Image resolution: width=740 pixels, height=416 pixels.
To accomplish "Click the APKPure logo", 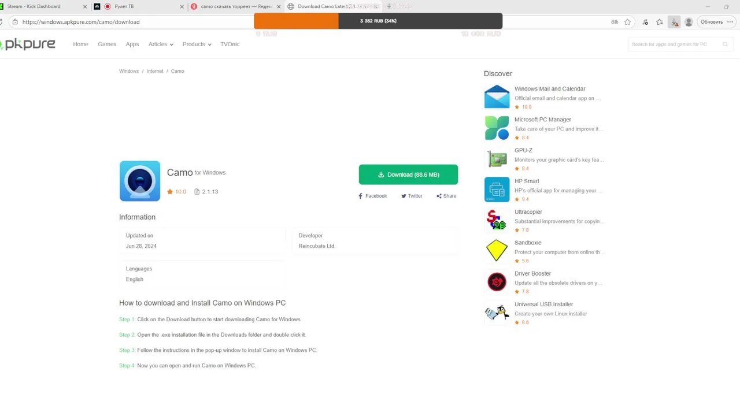I will (28, 44).
